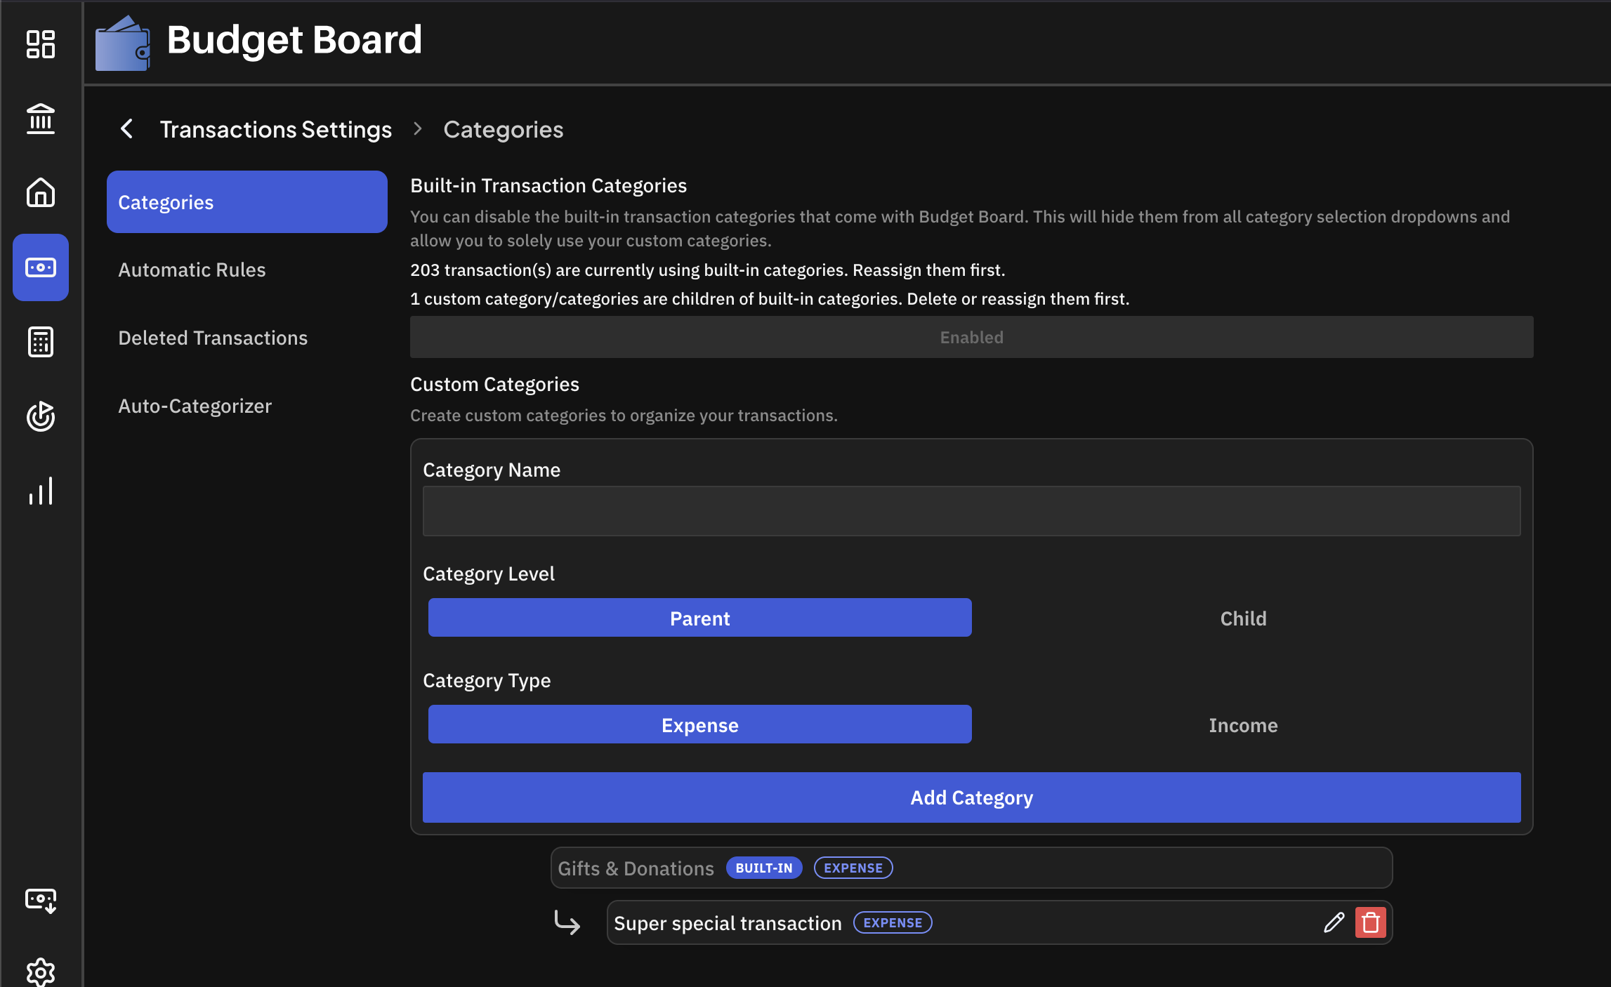Image resolution: width=1611 pixels, height=987 pixels.
Task: Open the Settings gear icon in sidebar
Action: tap(41, 972)
